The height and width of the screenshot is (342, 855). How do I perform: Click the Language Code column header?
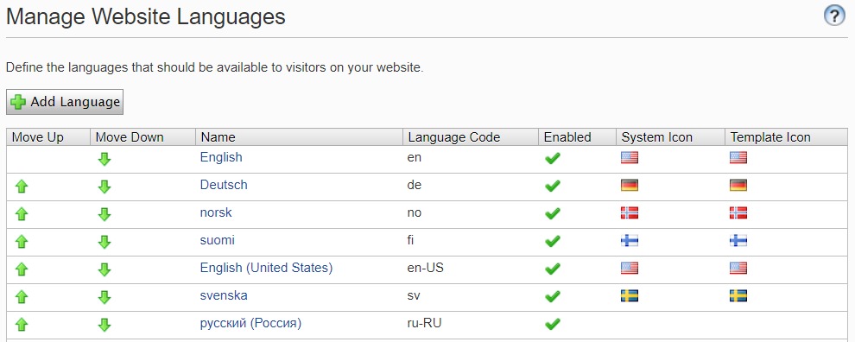point(453,137)
